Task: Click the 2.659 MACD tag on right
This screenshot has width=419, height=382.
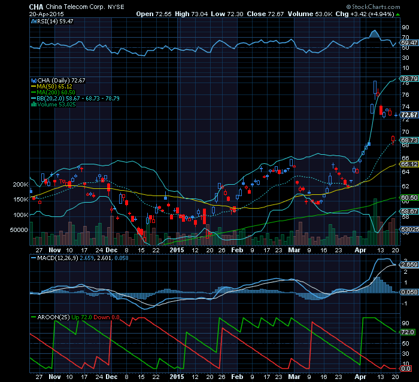Action: (409, 265)
